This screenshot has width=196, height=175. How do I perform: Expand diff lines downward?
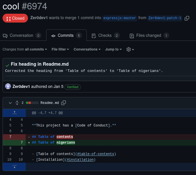[x=14, y=167]
